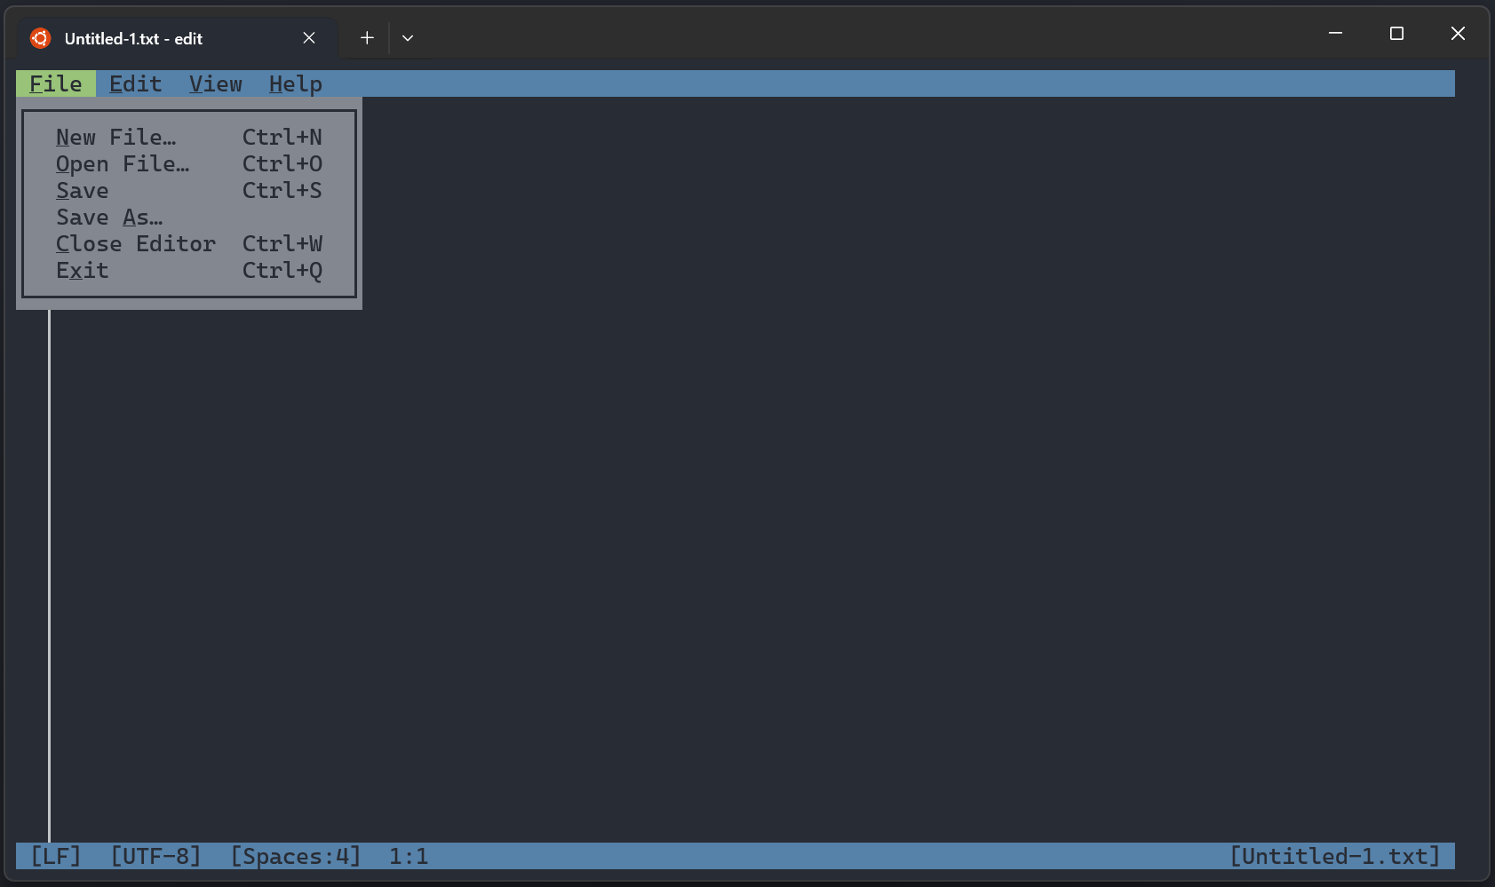Close the Untitled-1.txt terminal tab
This screenshot has width=1495, height=887.
(309, 38)
